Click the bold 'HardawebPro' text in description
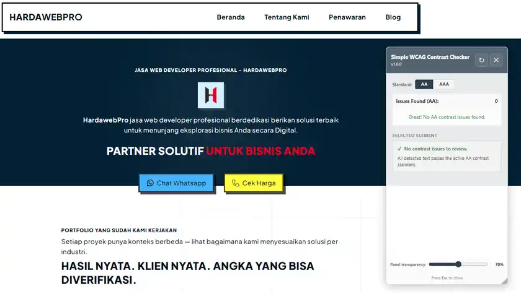 coord(105,120)
